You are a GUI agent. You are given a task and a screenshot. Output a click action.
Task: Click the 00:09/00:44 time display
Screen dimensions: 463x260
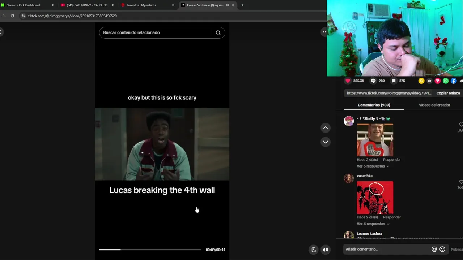point(215,250)
